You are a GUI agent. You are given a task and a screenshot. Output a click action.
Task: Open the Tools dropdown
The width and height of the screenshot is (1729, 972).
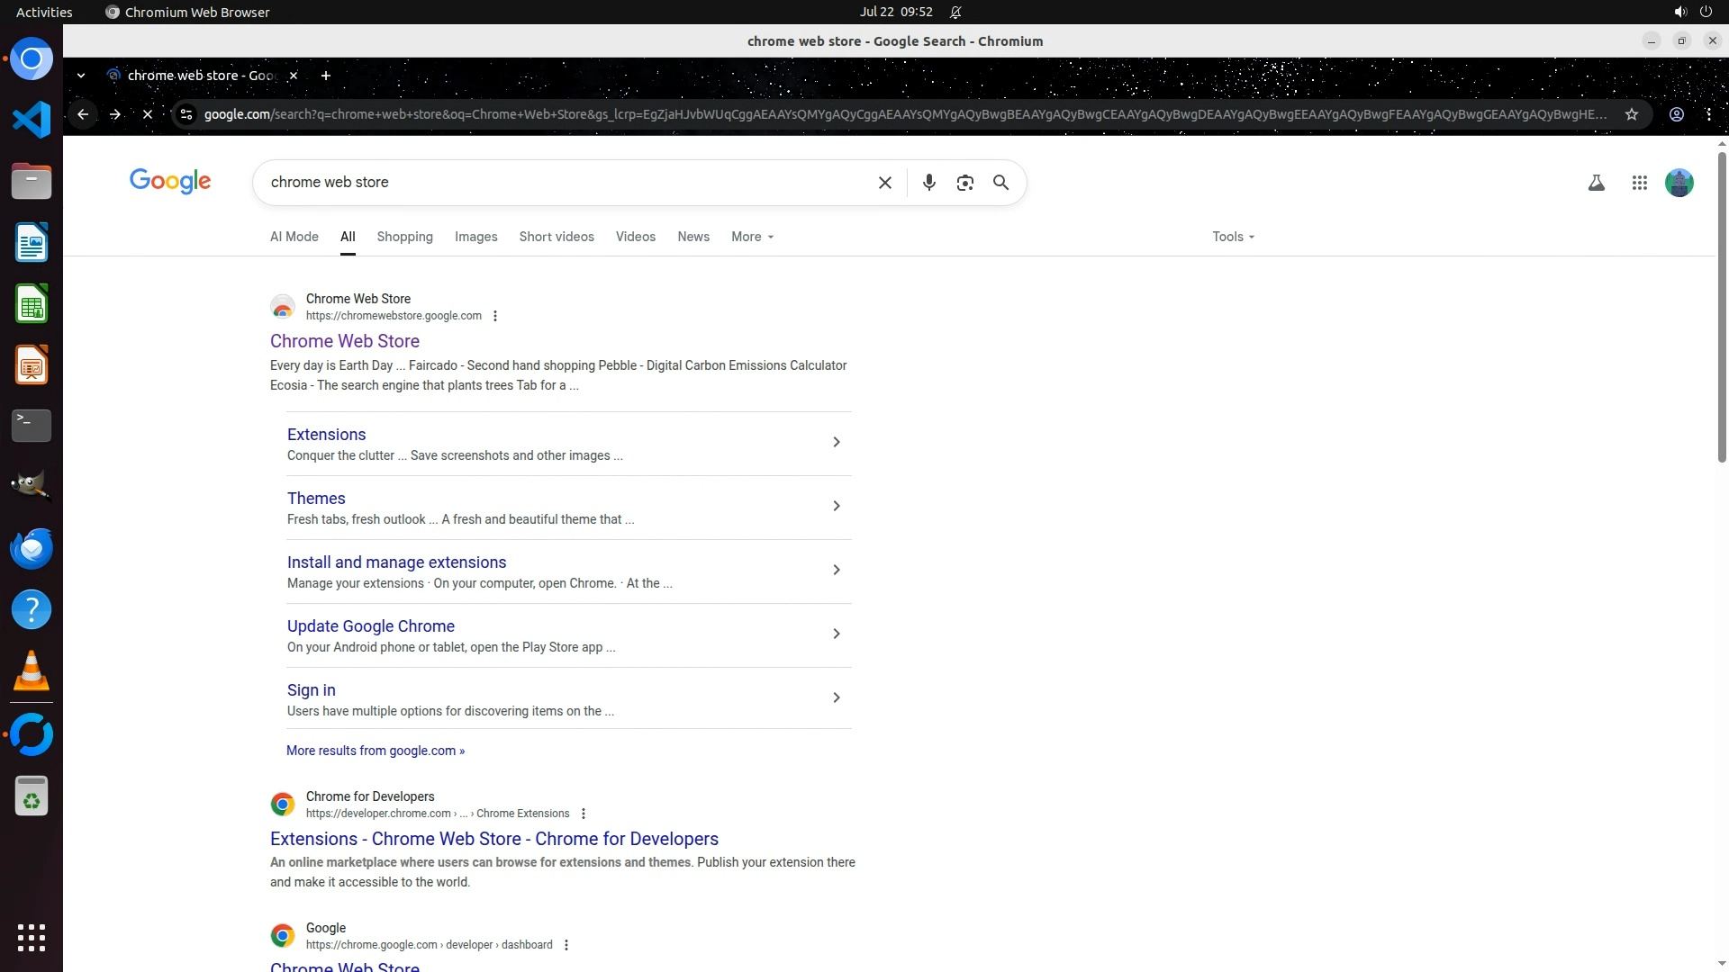click(x=1232, y=237)
